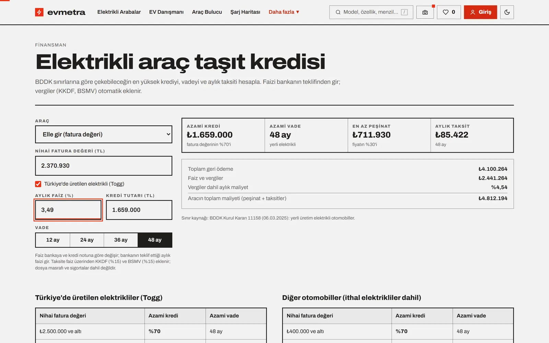Click the Diğer otomobiller (ithal elektrikliler dahil) heading

351,298
